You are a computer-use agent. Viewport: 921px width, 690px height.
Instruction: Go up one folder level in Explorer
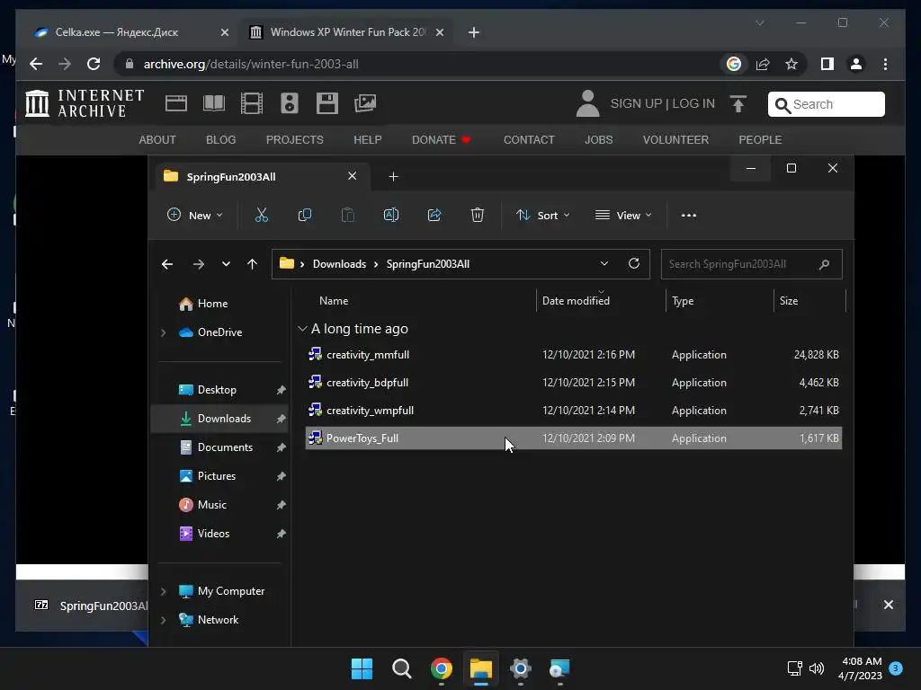252,264
